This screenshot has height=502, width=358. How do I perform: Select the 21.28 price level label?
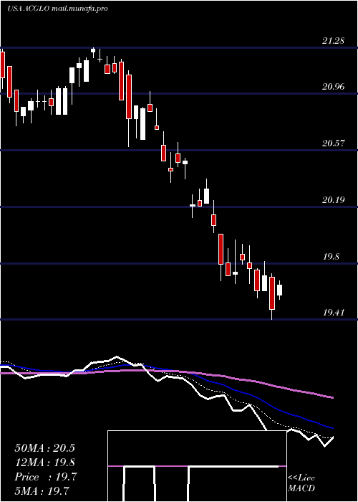[334, 41]
